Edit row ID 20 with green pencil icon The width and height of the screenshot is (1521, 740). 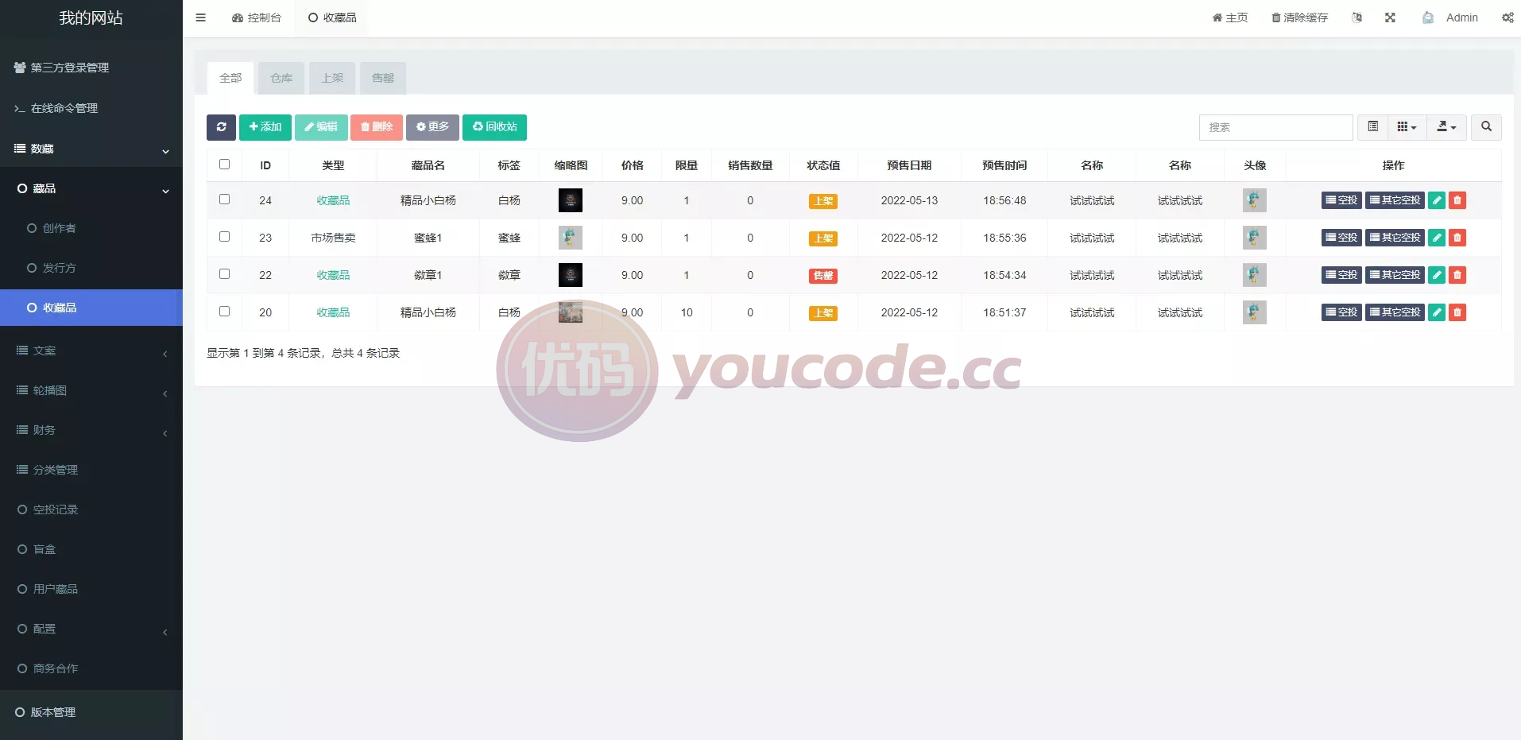pos(1437,312)
